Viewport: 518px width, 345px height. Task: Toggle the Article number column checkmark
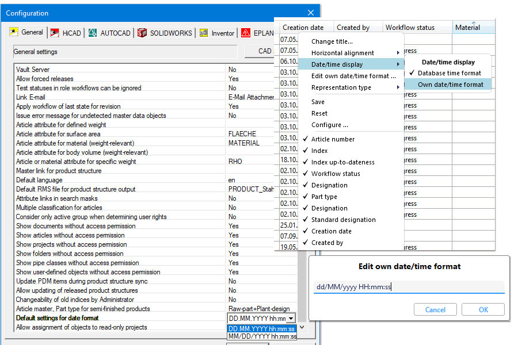point(305,139)
